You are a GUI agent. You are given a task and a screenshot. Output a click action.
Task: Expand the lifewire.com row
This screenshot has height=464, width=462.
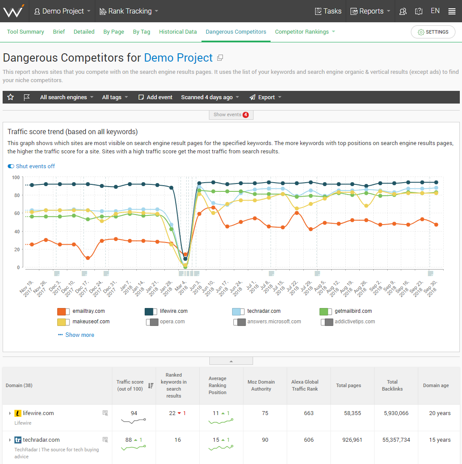coord(10,413)
